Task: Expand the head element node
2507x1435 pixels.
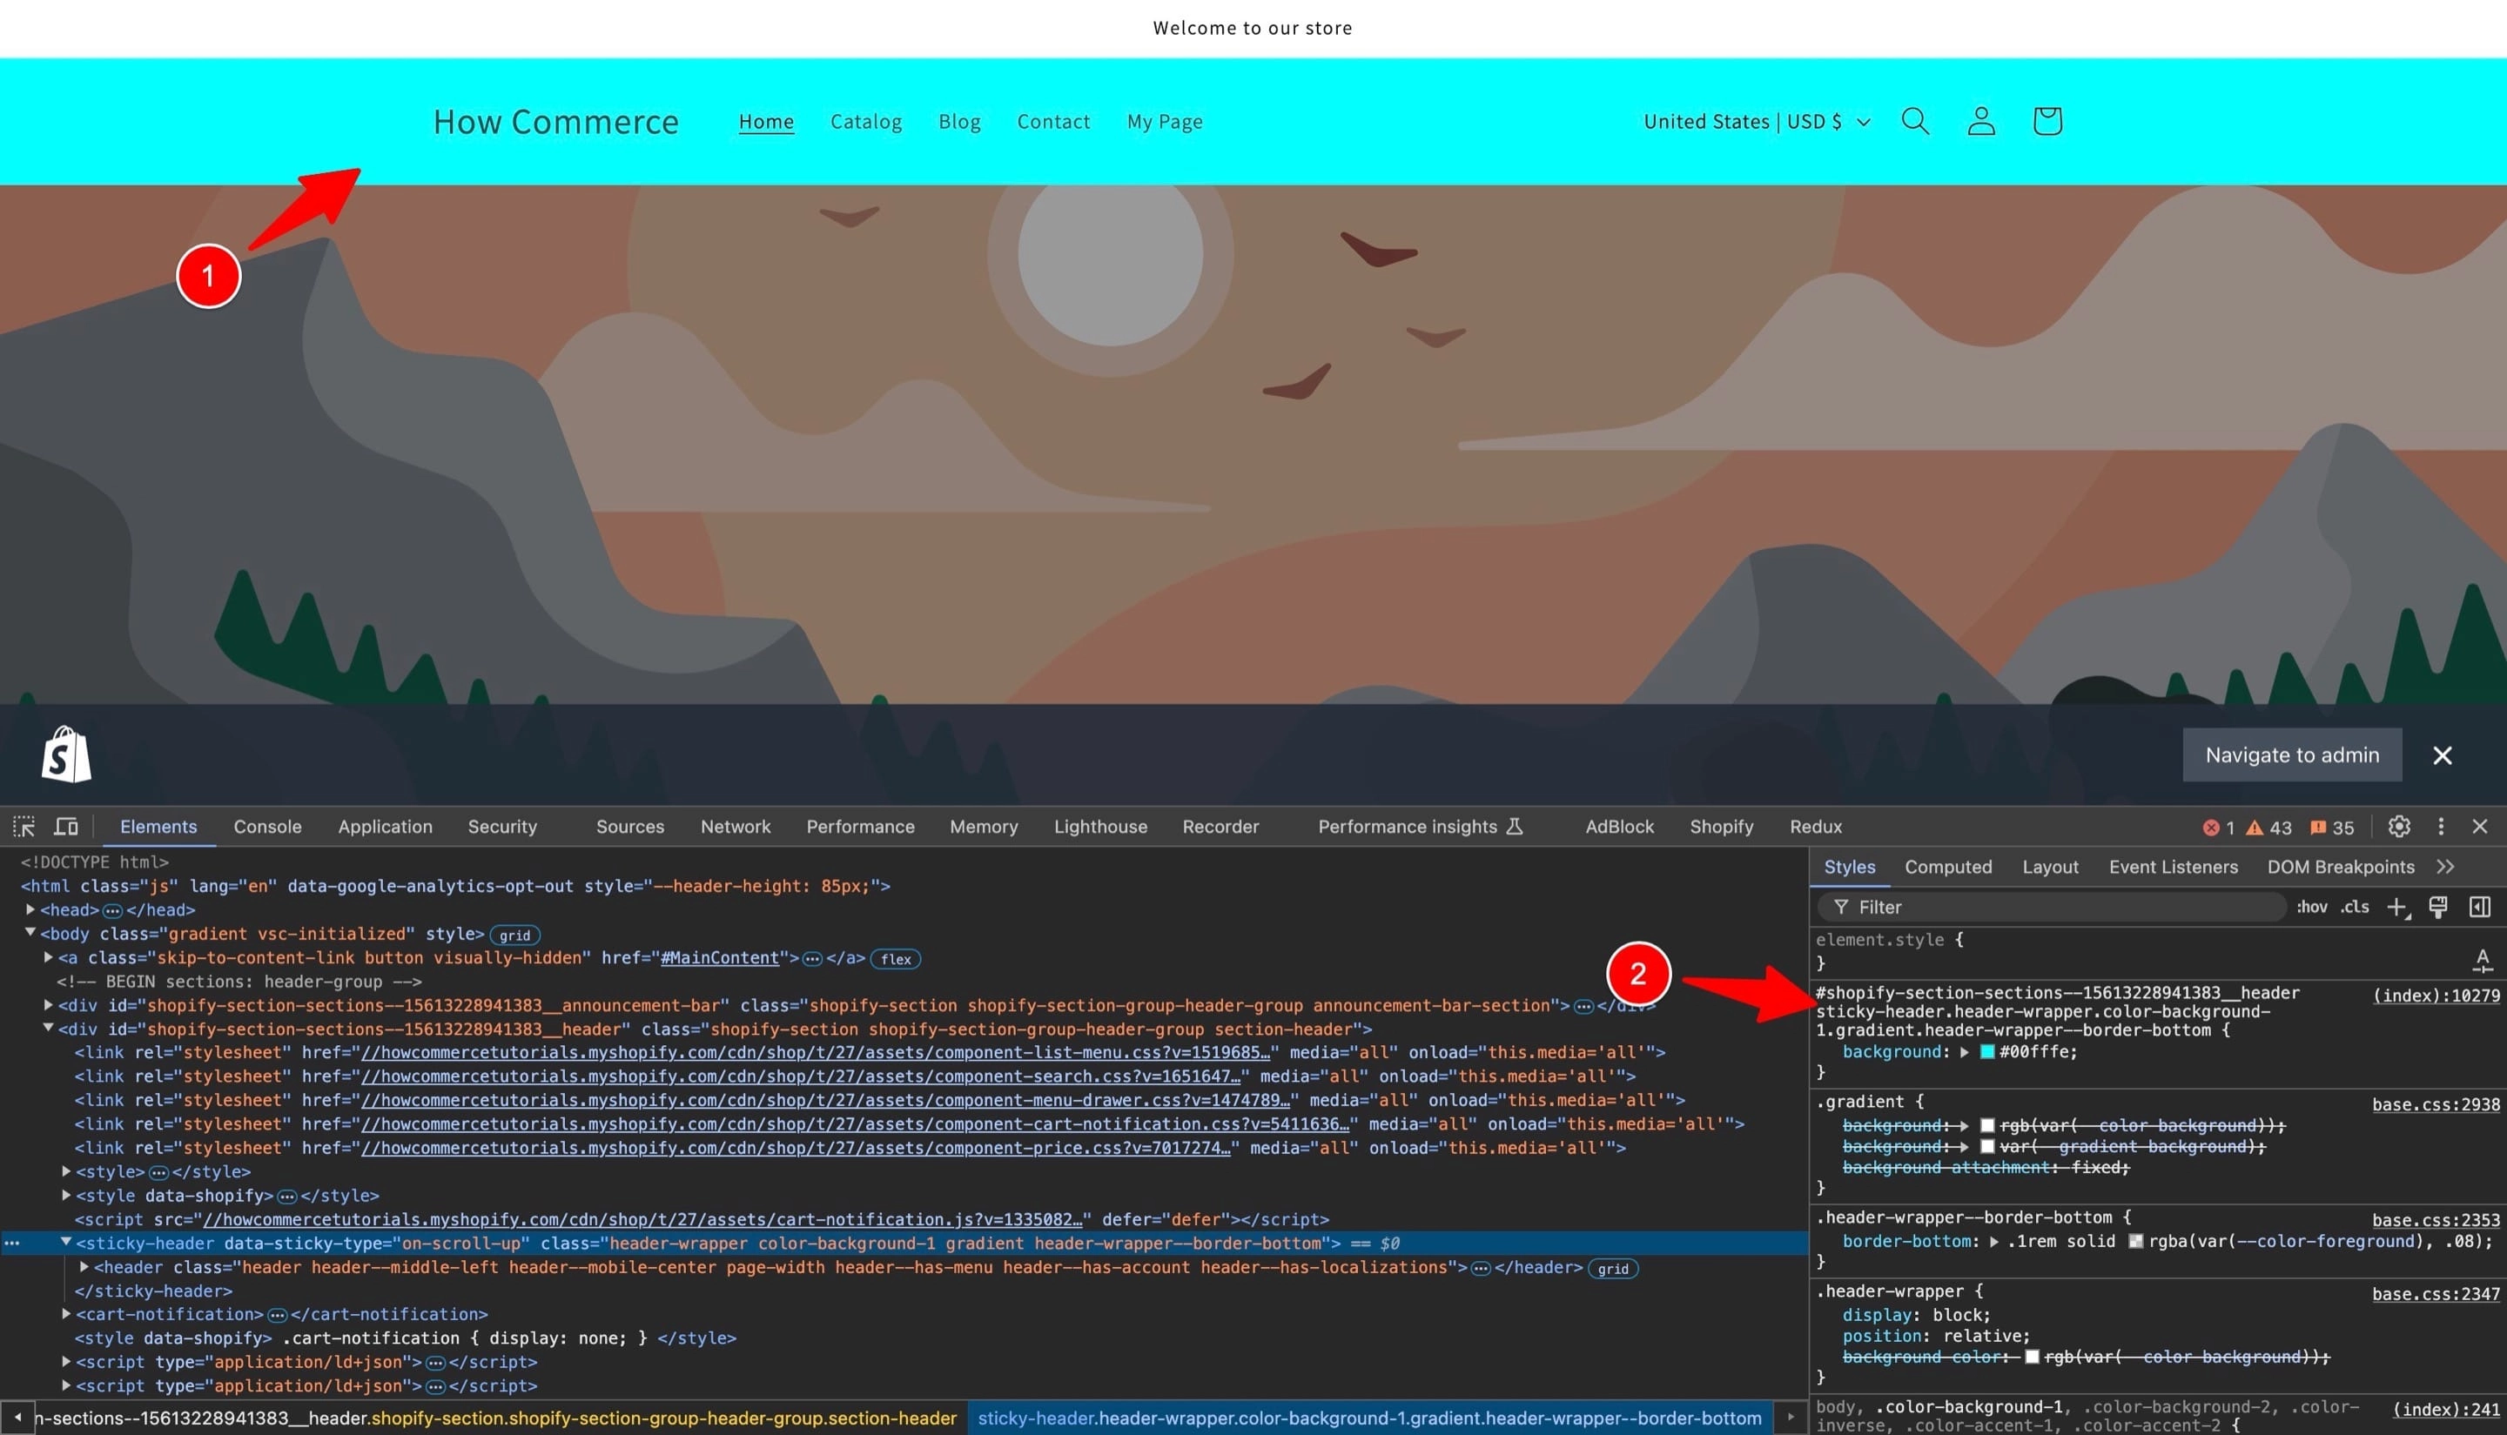Action: 30,909
